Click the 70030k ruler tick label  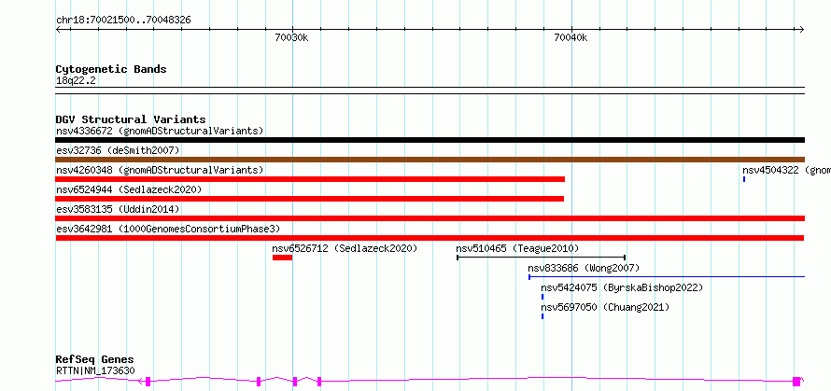(x=291, y=37)
